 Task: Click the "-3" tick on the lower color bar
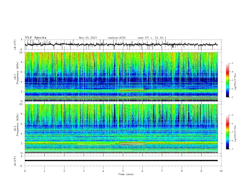[x=232, y=115]
